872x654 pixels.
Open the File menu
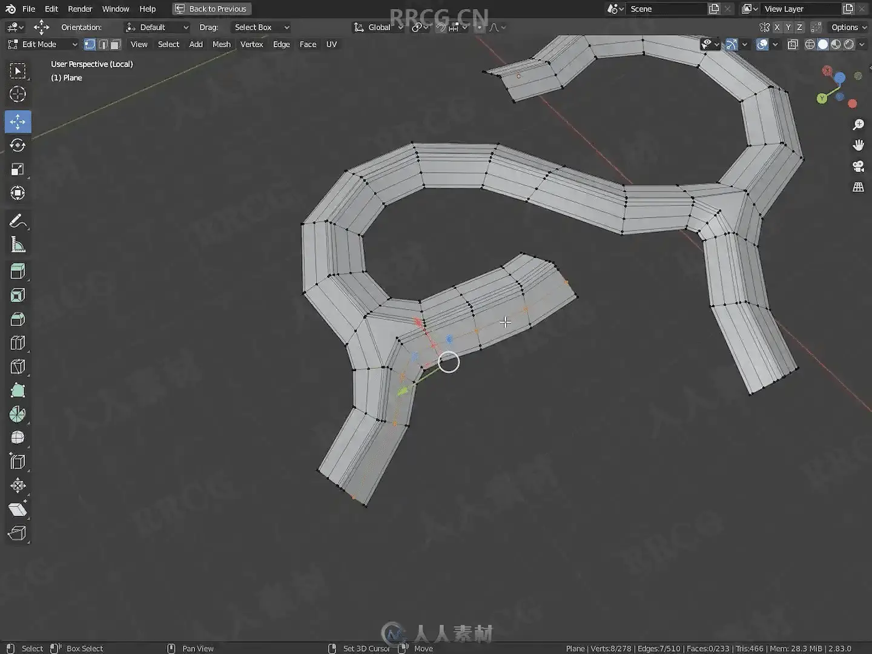coord(28,9)
